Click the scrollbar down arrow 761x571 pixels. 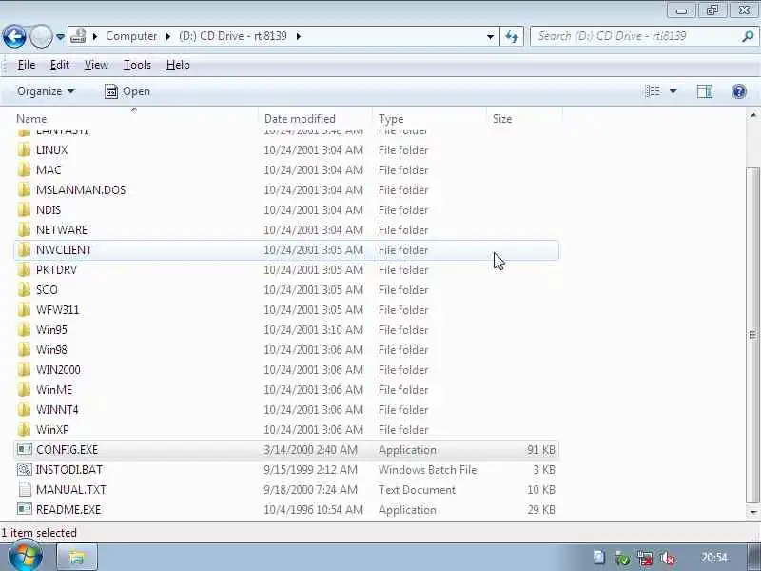pyautogui.click(x=752, y=512)
